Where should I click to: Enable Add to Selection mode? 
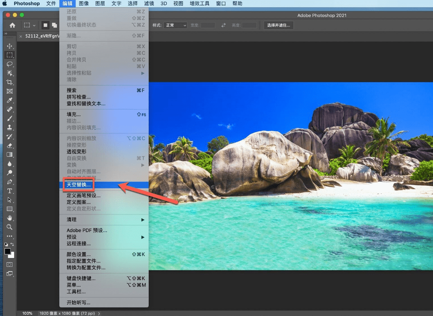pos(54,26)
